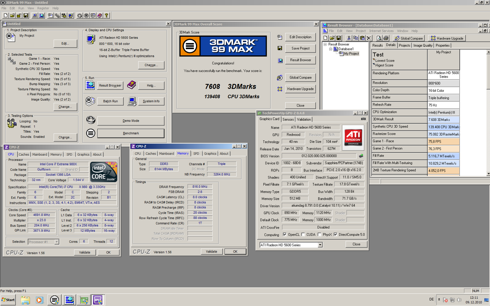This screenshot has width=490, height=306.
Task: Click the Result Browser scrollbar down arrow
Action: [x=488, y=174]
